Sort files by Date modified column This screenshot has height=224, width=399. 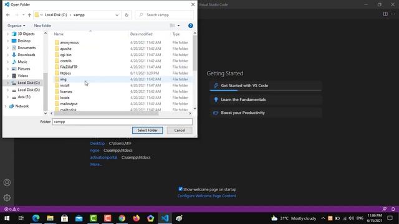[x=142, y=34]
